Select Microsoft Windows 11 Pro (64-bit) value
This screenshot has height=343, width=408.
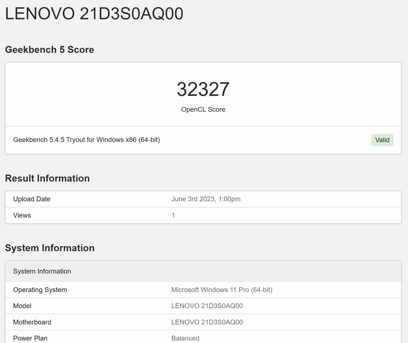(222, 290)
